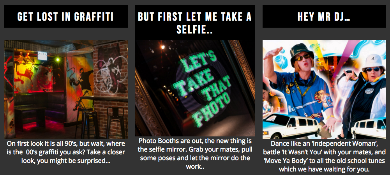Click the old school tunes description text
This screenshot has width=390, height=175.
click(x=324, y=157)
